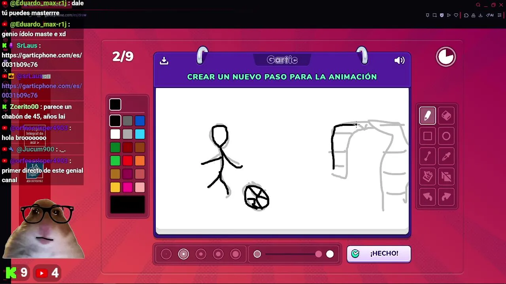This screenshot has height=284, width=506.
Task: Pick the bright red color swatch
Action: tap(127, 161)
